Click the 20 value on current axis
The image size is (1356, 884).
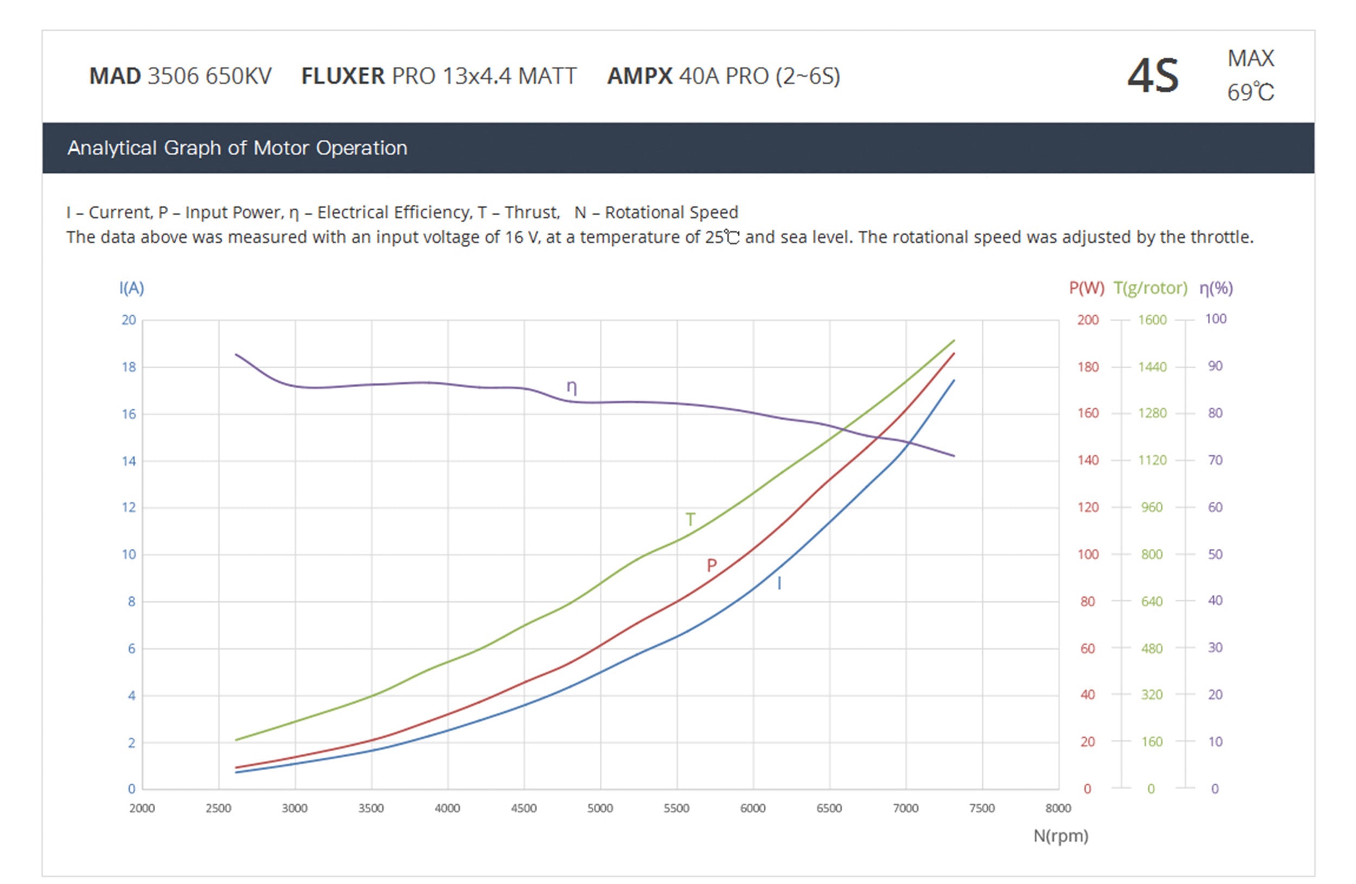tap(129, 319)
